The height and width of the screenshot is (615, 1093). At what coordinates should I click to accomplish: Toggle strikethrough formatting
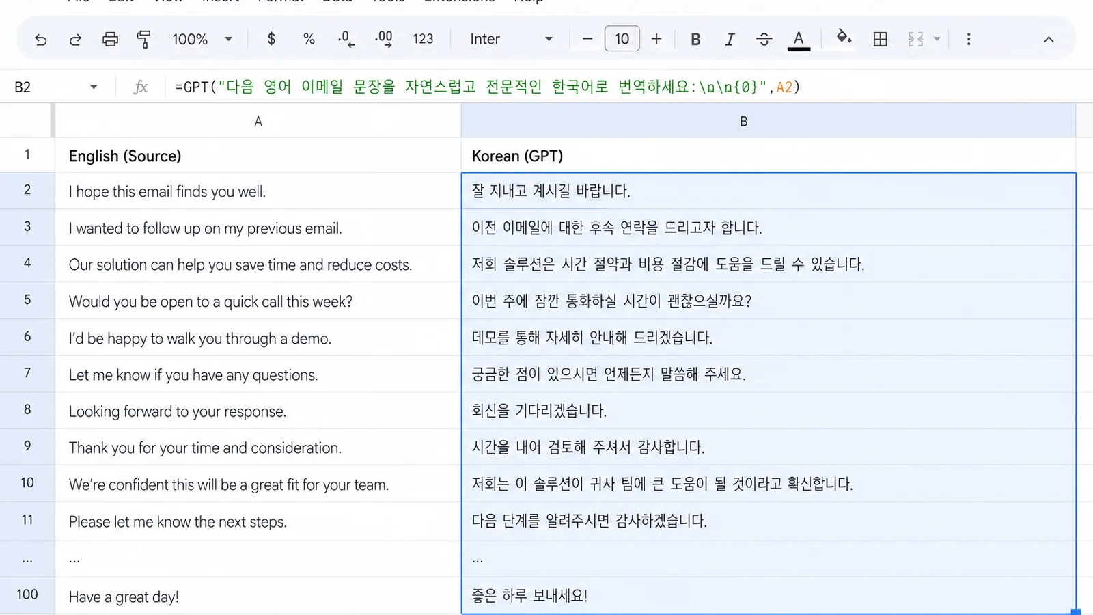point(764,40)
